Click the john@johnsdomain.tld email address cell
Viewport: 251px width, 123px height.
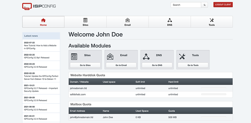pyautogui.click(x=82, y=117)
